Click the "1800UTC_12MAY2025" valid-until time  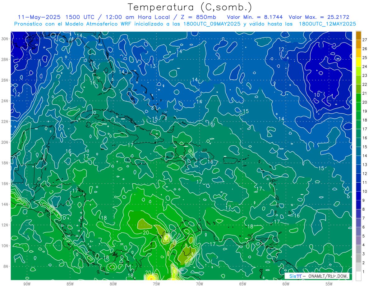point(327,24)
